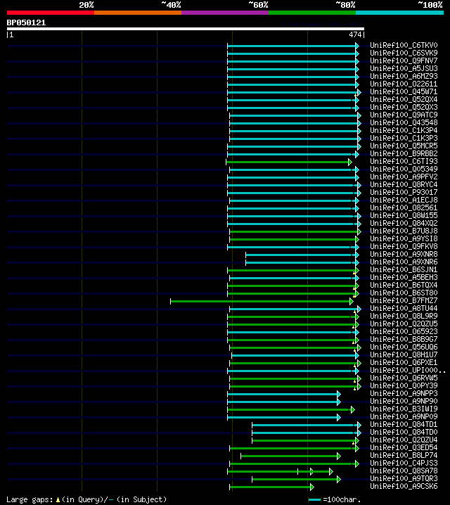Open the UniRef100_O22611 hit label
This screenshot has width=450, height=505.
tap(404, 84)
